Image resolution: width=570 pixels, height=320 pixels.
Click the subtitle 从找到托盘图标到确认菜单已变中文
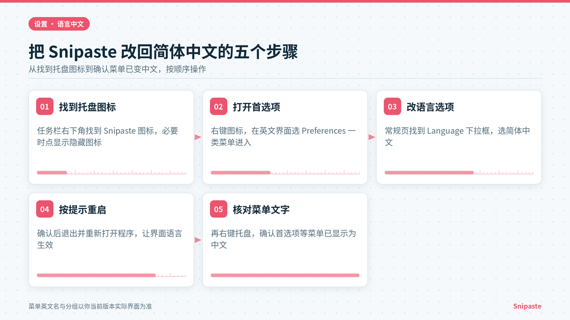click(117, 69)
